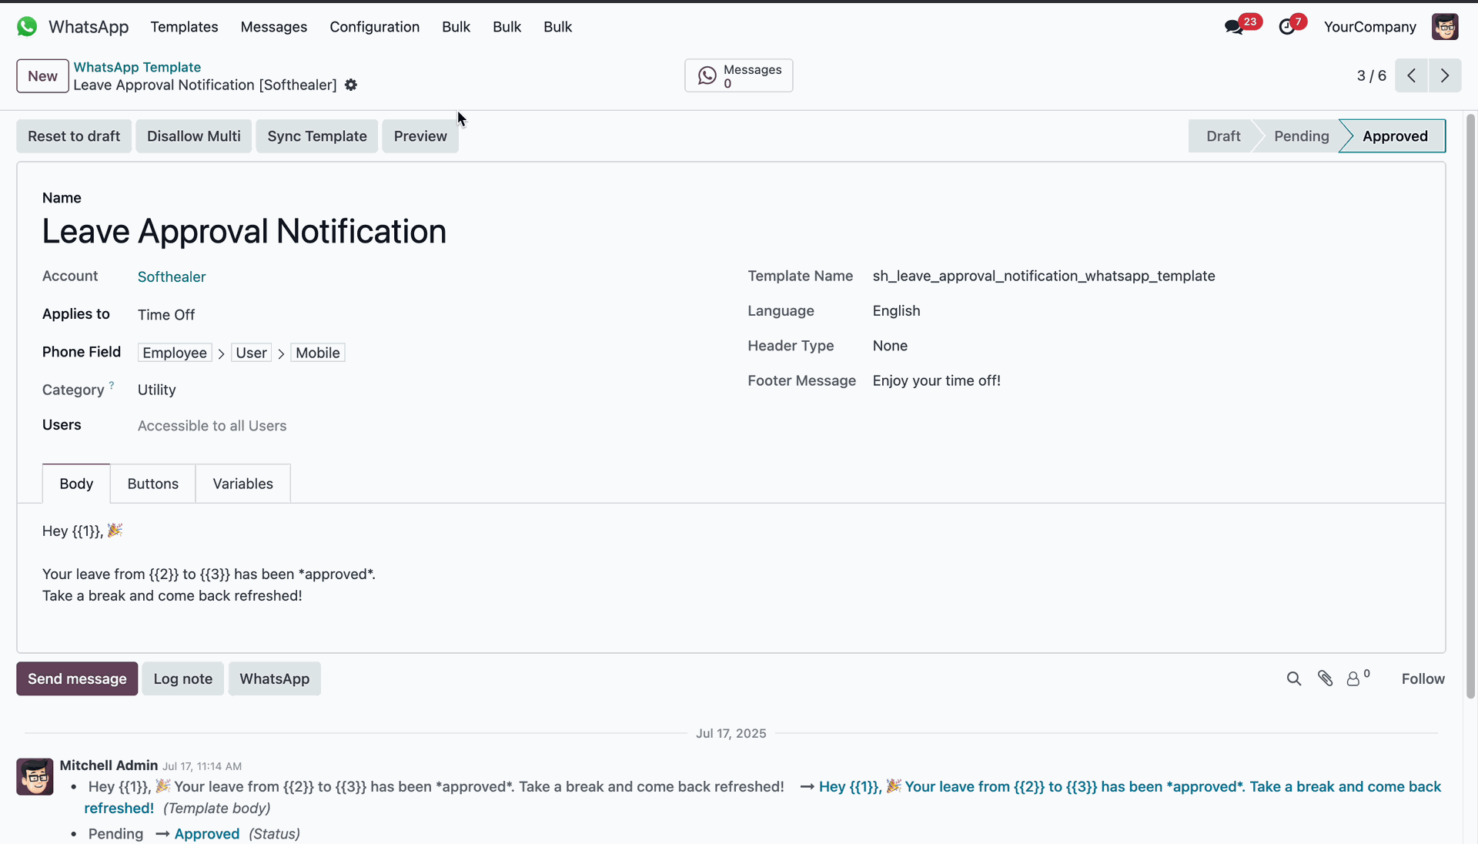This screenshot has width=1478, height=844.
Task: Open the user avatar menu
Action: [x=1445, y=27]
